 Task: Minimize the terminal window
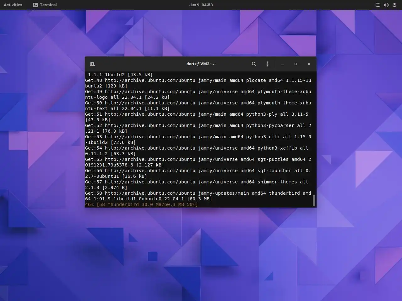[283, 64]
